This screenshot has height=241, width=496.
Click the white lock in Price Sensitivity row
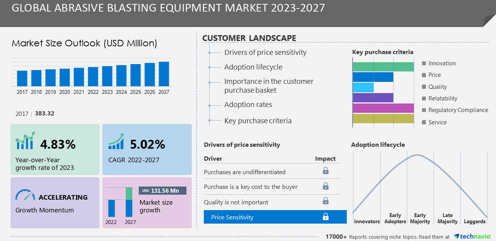coord(325,217)
